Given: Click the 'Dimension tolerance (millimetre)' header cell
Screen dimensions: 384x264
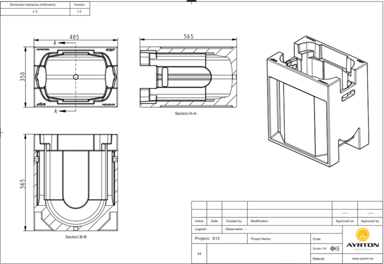Looking at the screenshot, I should click(35, 4).
